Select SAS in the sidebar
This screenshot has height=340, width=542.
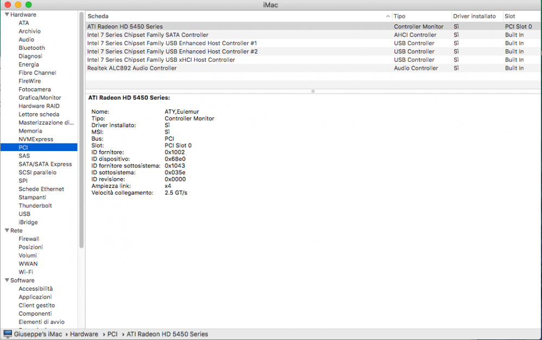(x=24, y=156)
